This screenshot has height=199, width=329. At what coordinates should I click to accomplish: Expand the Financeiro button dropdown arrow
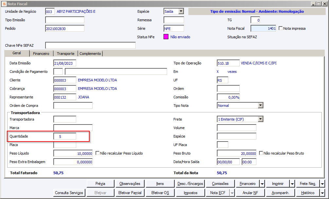coord(262,184)
